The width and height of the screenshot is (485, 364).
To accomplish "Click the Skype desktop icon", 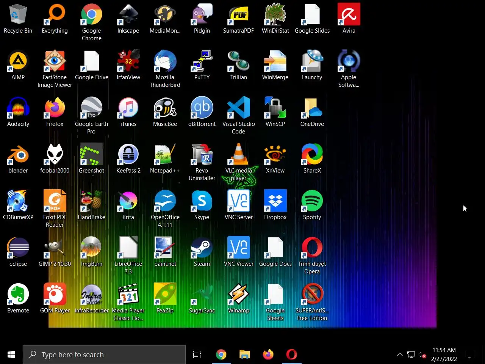I will point(202,201).
